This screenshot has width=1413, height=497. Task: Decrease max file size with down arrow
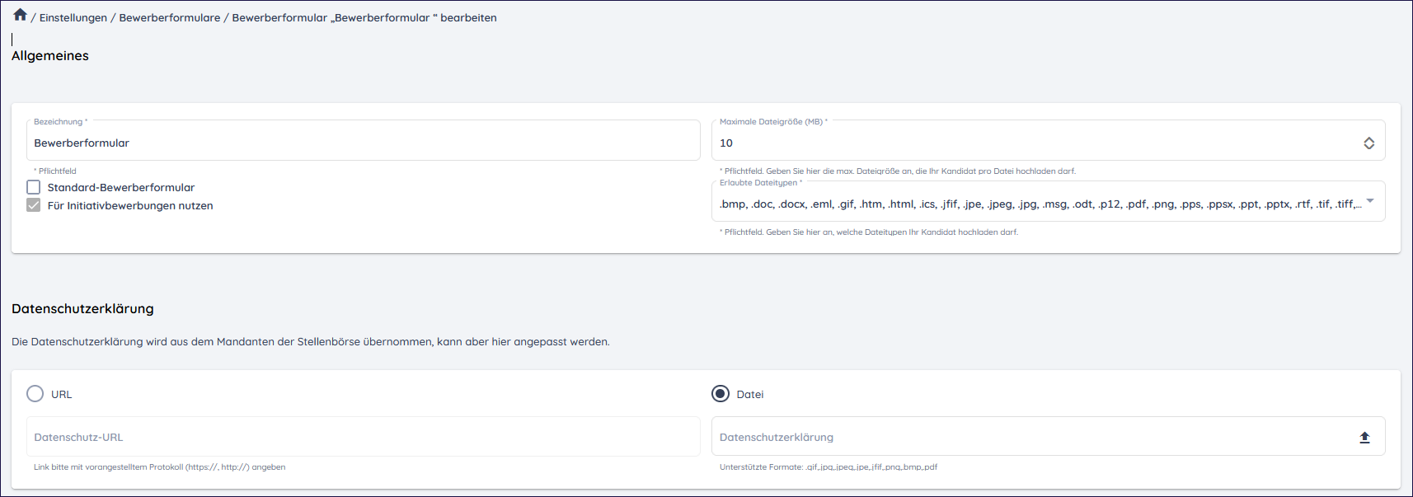pyautogui.click(x=1368, y=147)
